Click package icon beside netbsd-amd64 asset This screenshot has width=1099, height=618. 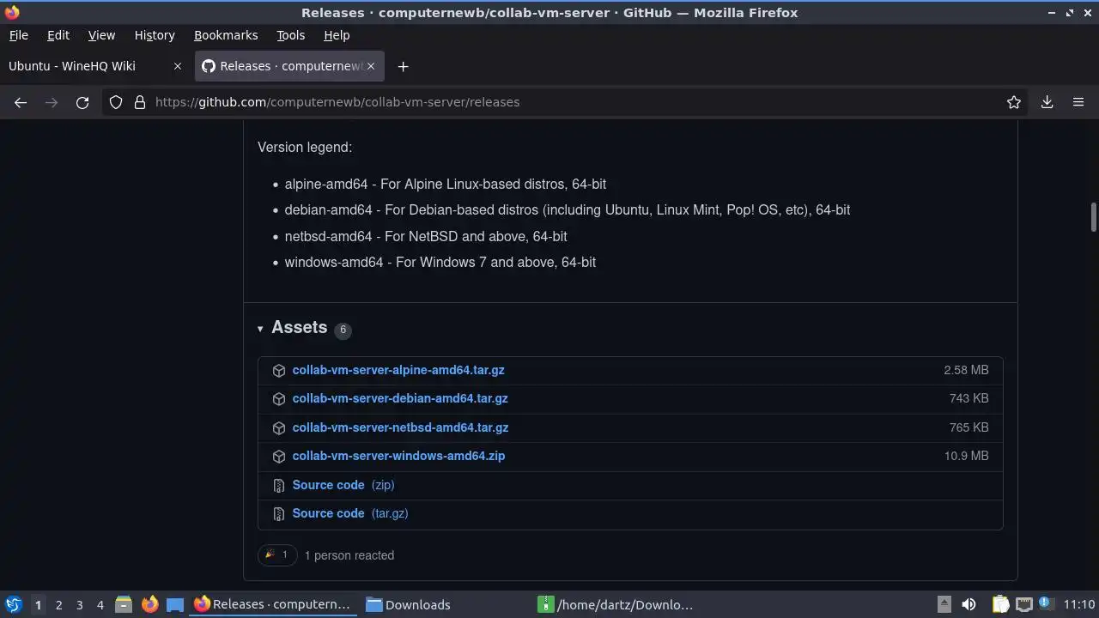(279, 427)
